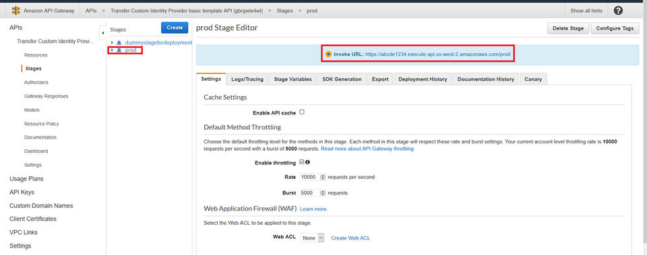
Task: Open APIs in the left sidebar
Action: point(16,28)
